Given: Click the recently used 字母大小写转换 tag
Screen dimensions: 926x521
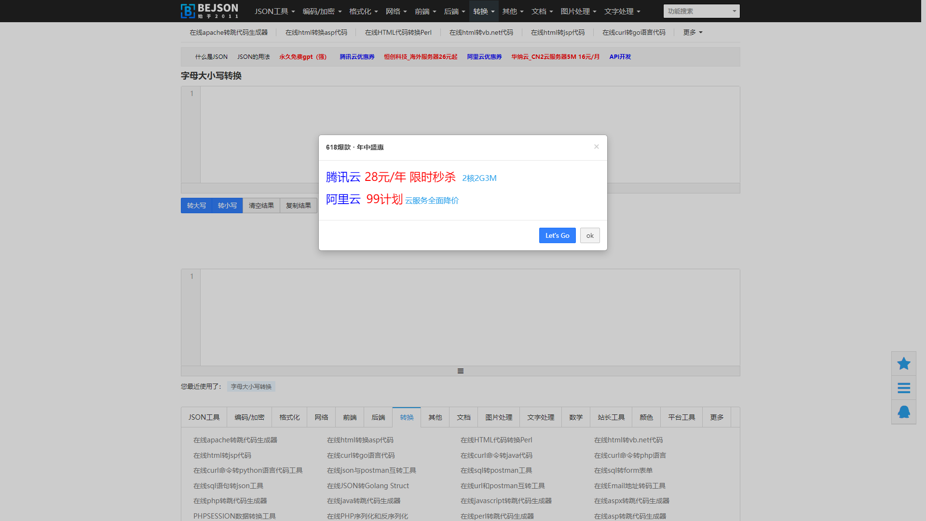Looking at the screenshot, I should click(251, 386).
